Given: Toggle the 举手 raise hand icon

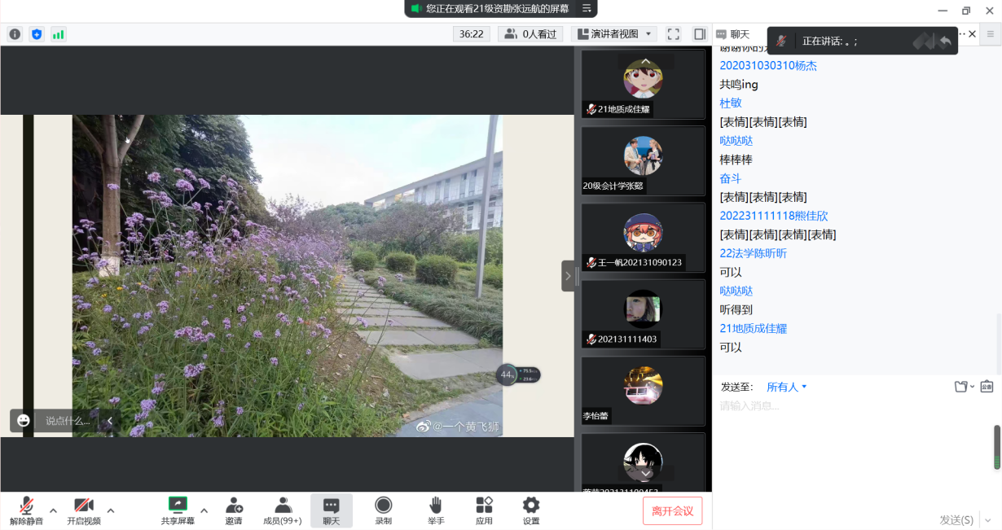Looking at the screenshot, I should [436, 510].
